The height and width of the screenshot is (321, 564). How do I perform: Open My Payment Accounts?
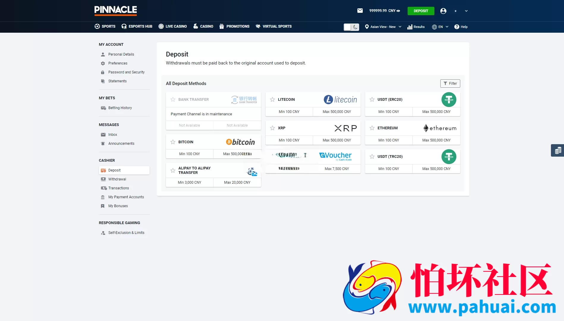[126, 197]
